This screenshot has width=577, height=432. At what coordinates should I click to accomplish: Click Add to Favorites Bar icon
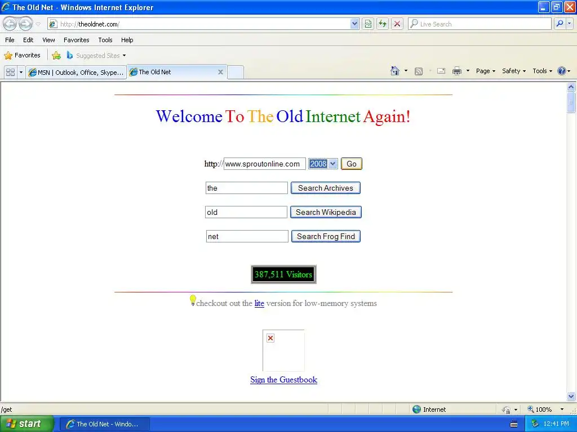56,56
